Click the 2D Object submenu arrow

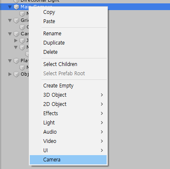point(102,104)
